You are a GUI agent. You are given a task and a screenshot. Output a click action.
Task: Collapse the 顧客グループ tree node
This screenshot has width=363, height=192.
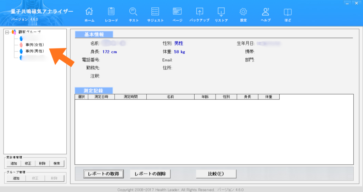pyautogui.click(x=7, y=32)
